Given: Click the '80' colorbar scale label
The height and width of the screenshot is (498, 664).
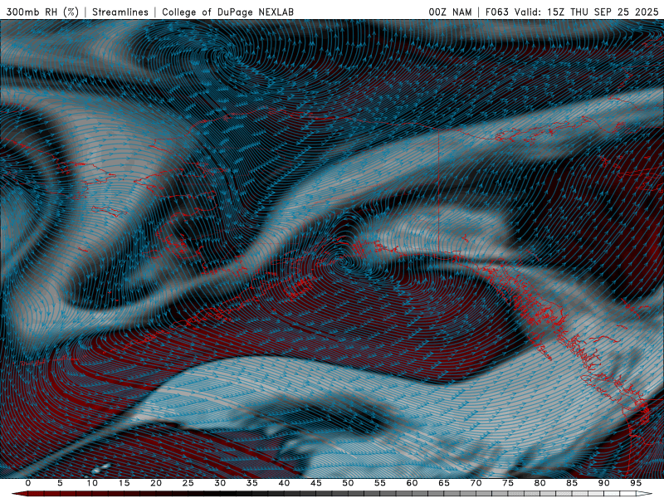Looking at the screenshot, I should [x=540, y=483].
